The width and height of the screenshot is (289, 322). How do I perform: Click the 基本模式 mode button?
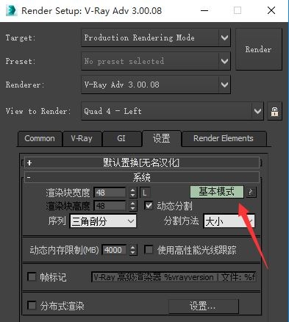pos(217,192)
